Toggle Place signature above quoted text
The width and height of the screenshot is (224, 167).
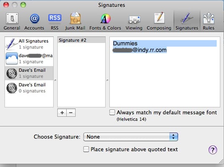(x=86, y=149)
